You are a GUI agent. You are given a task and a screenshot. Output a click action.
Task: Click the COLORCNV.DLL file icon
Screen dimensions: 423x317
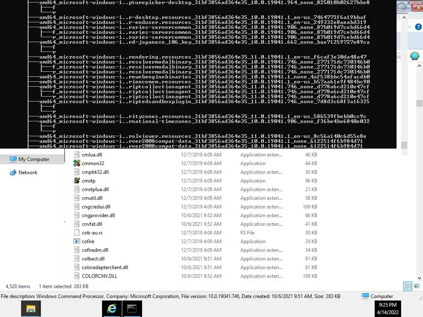click(x=76, y=276)
